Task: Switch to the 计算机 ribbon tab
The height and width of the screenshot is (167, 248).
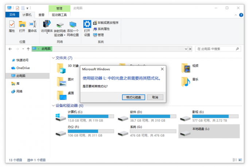Action: pyautogui.click(x=27, y=15)
